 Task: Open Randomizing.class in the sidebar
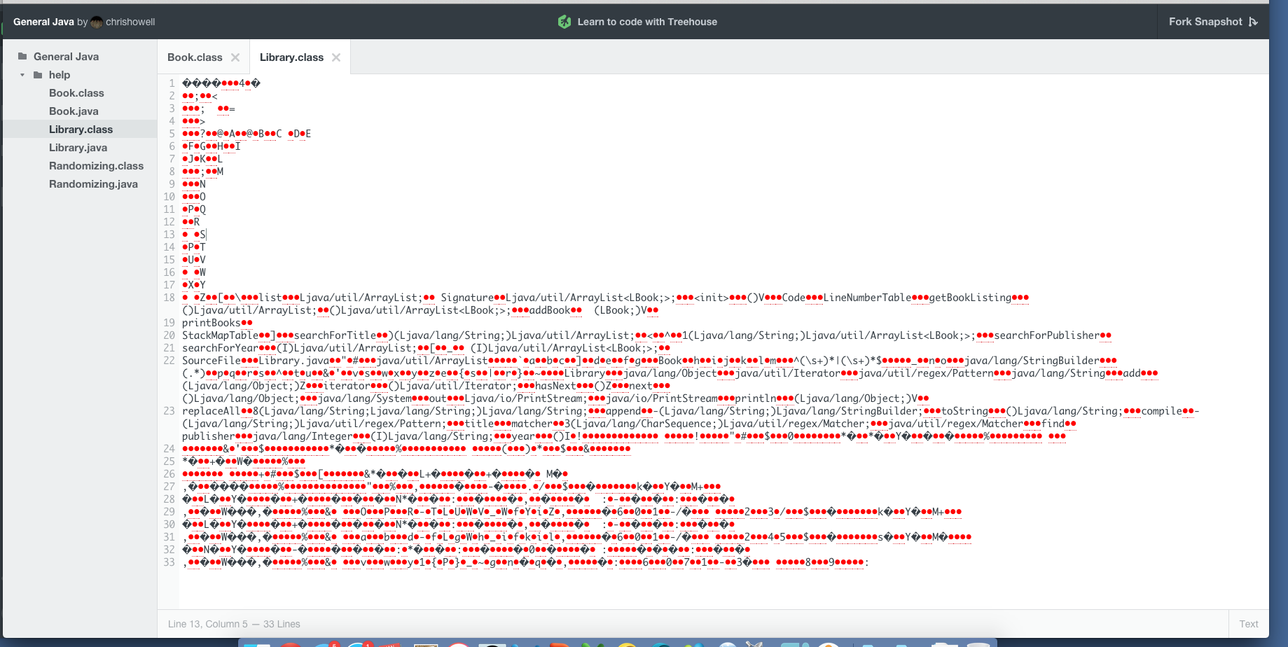point(96,166)
